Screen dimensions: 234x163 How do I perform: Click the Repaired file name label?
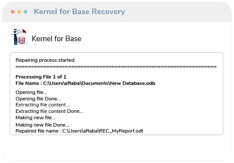(x=38, y=131)
